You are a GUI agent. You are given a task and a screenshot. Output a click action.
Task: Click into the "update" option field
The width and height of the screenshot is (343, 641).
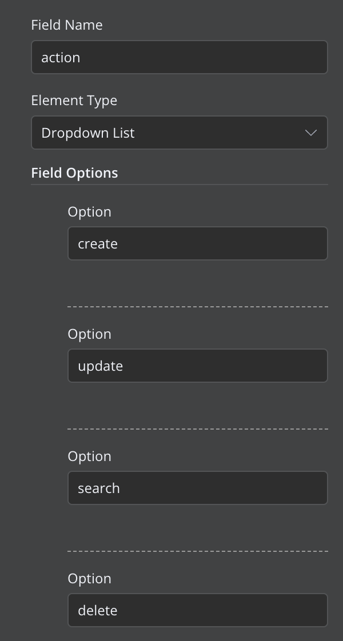click(197, 366)
